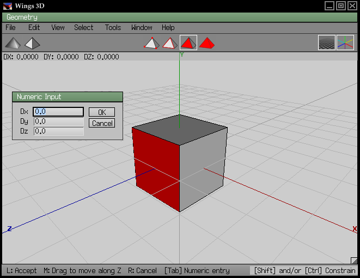Switch to smooth shaded pyramid view

(13, 43)
